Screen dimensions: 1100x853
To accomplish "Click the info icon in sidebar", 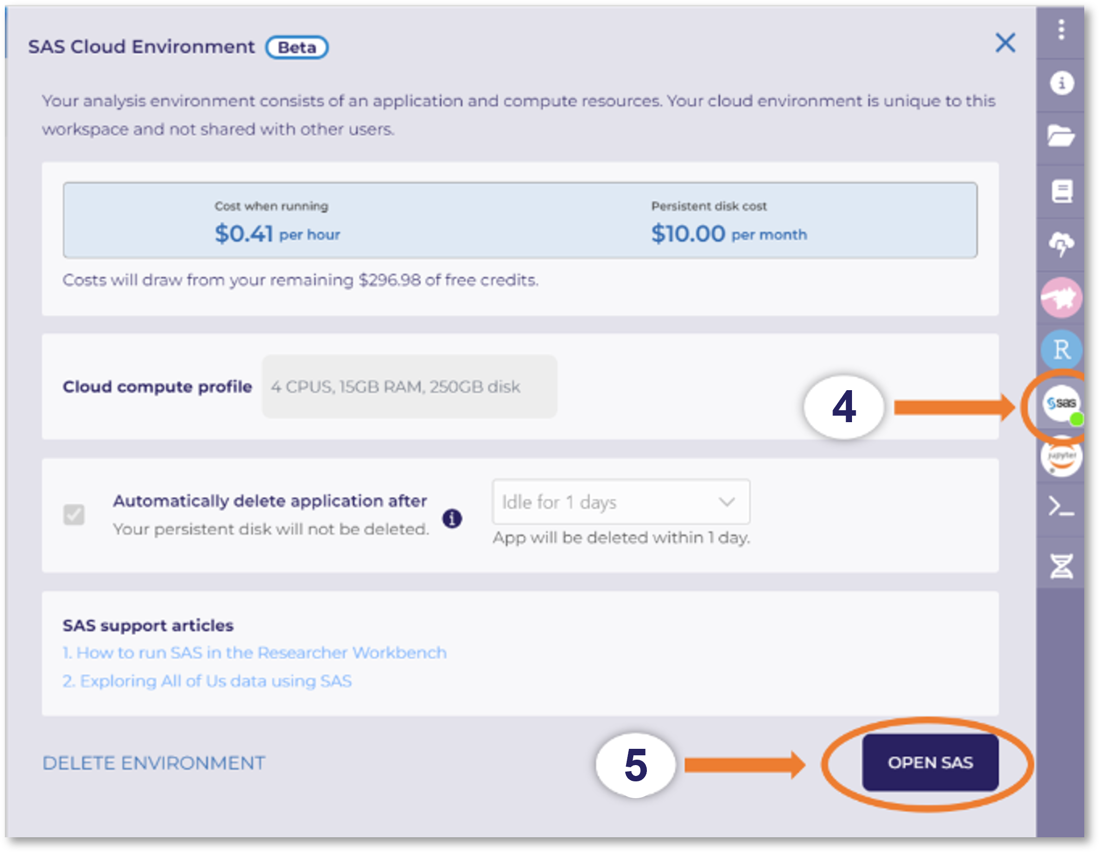I will pos(1061,84).
